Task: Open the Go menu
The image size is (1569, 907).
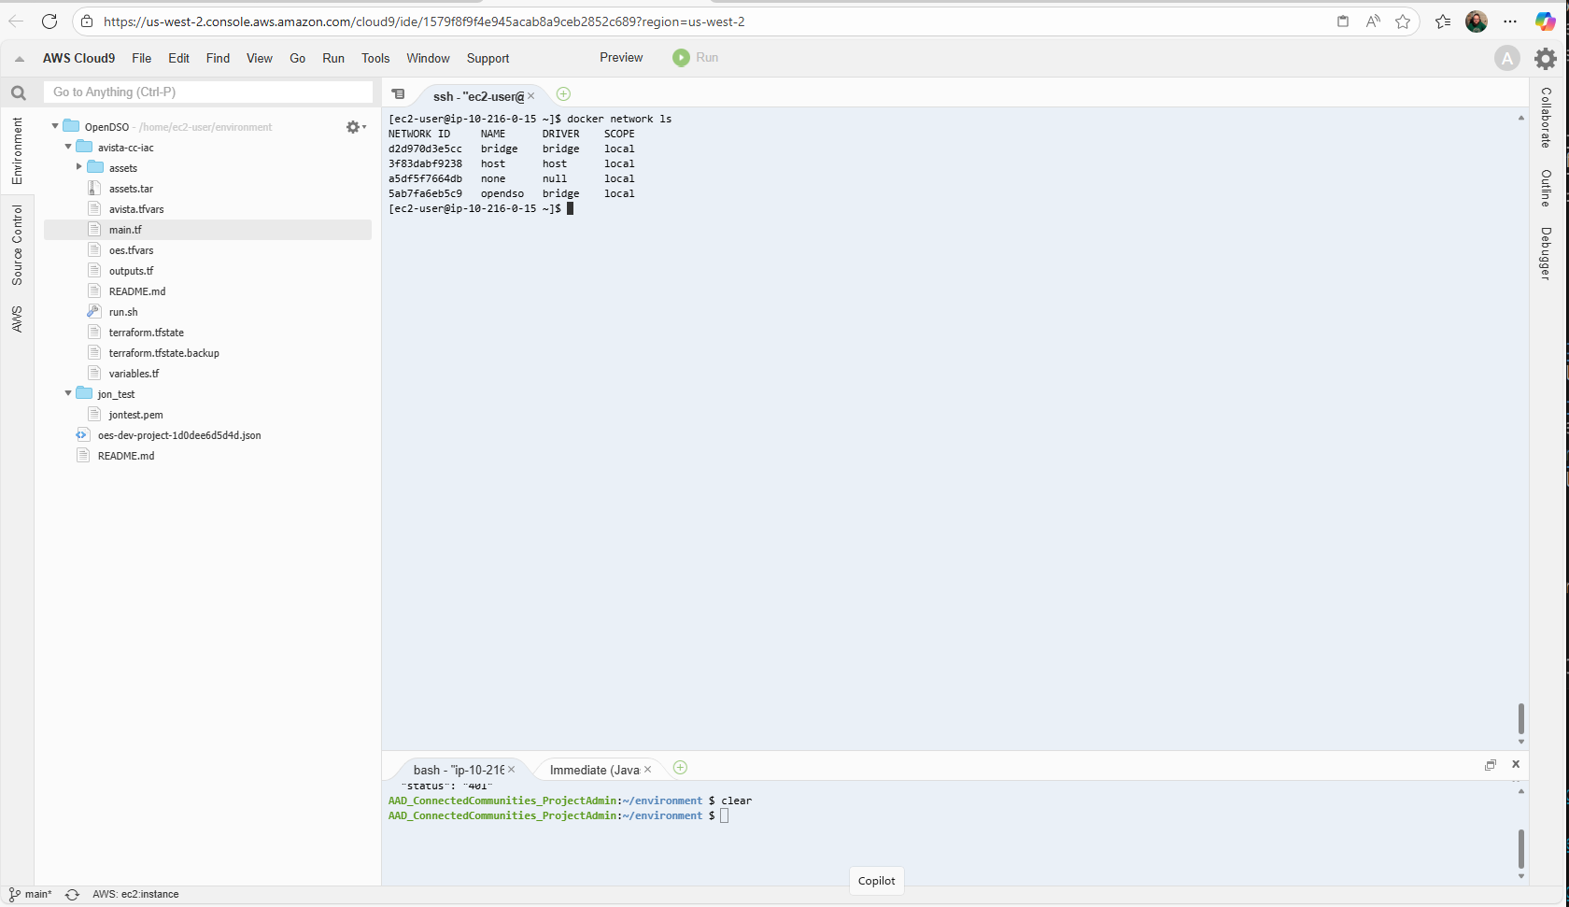Action: (x=298, y=58)
